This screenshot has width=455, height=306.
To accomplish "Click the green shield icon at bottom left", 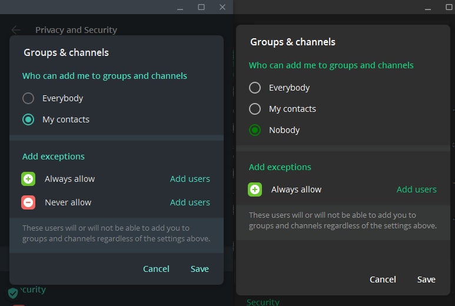I will (13, 292).
